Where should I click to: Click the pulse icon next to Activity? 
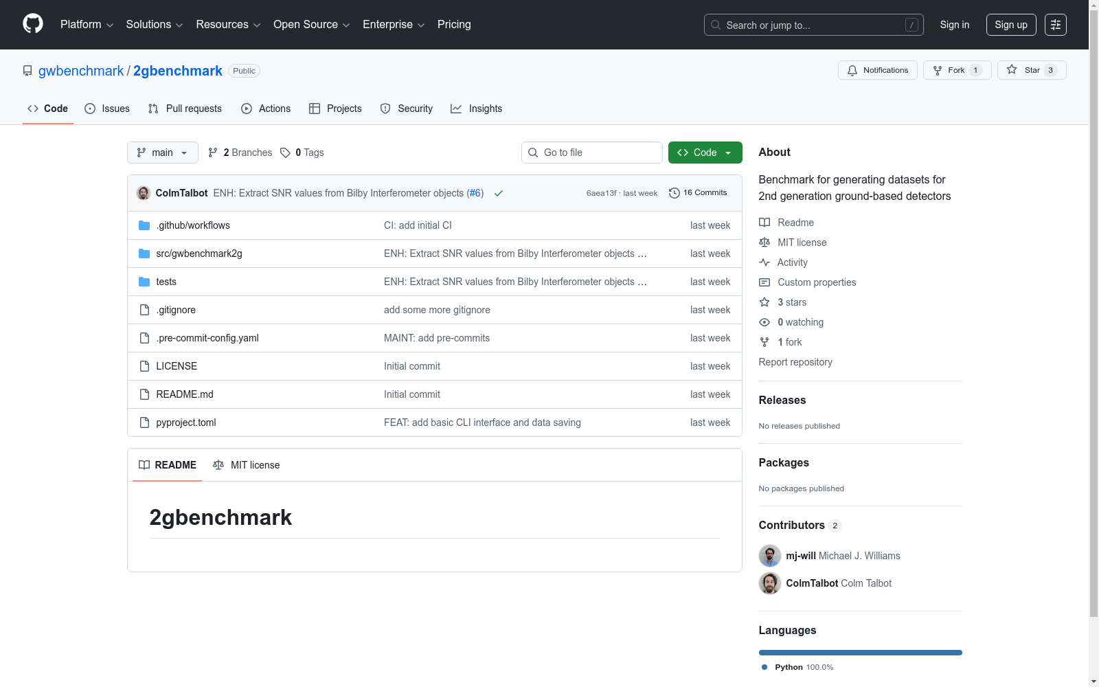point(764,262)
